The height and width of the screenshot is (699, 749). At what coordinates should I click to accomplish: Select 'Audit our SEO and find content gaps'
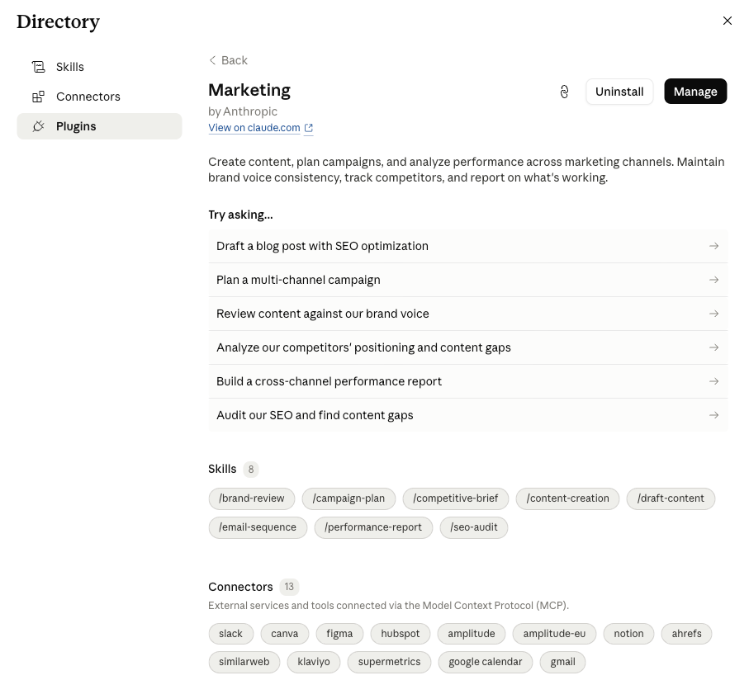pos(467,415)
